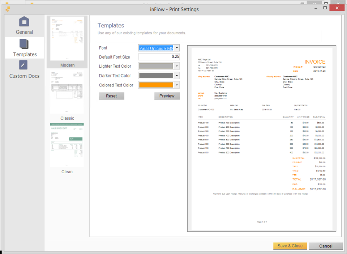
Task: Click Save & Close
Action: [290, 246]
